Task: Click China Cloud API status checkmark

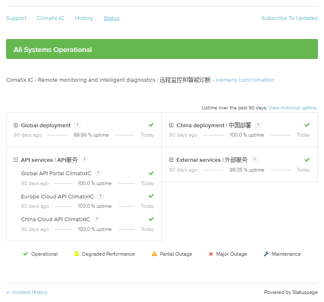Action: (x=151, y=219)
